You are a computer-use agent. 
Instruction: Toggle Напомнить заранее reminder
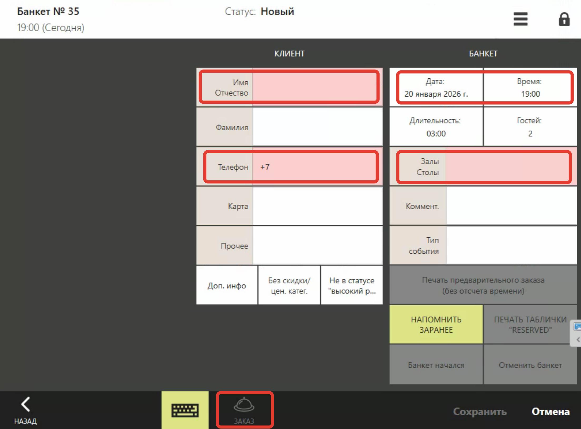click(x=436, y=324)
